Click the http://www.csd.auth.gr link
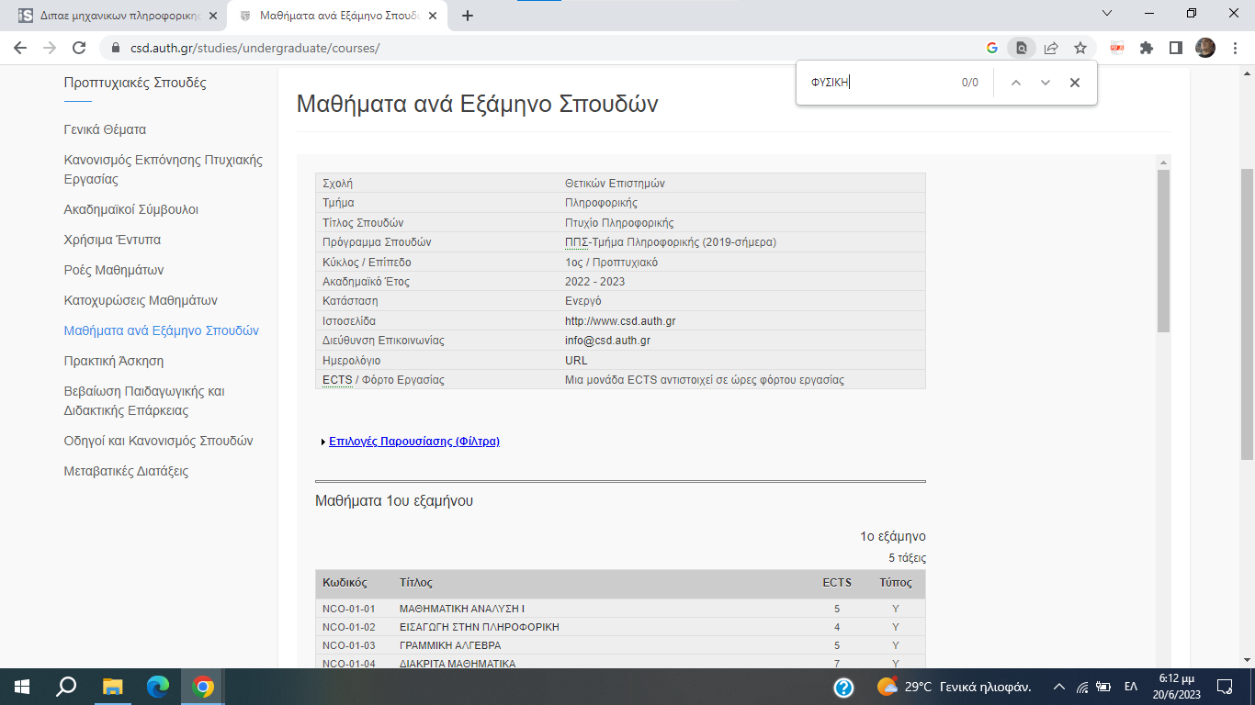 (620, 321)
